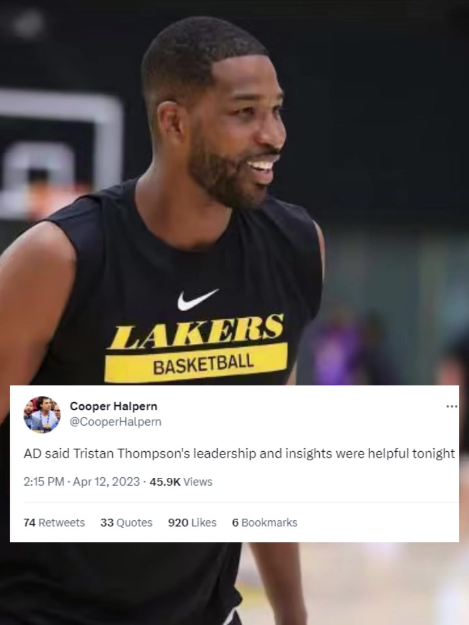
Task: Click the words Tristan Thompson's in the tweet
Action: pyautogui.click(x=132, y=454)
